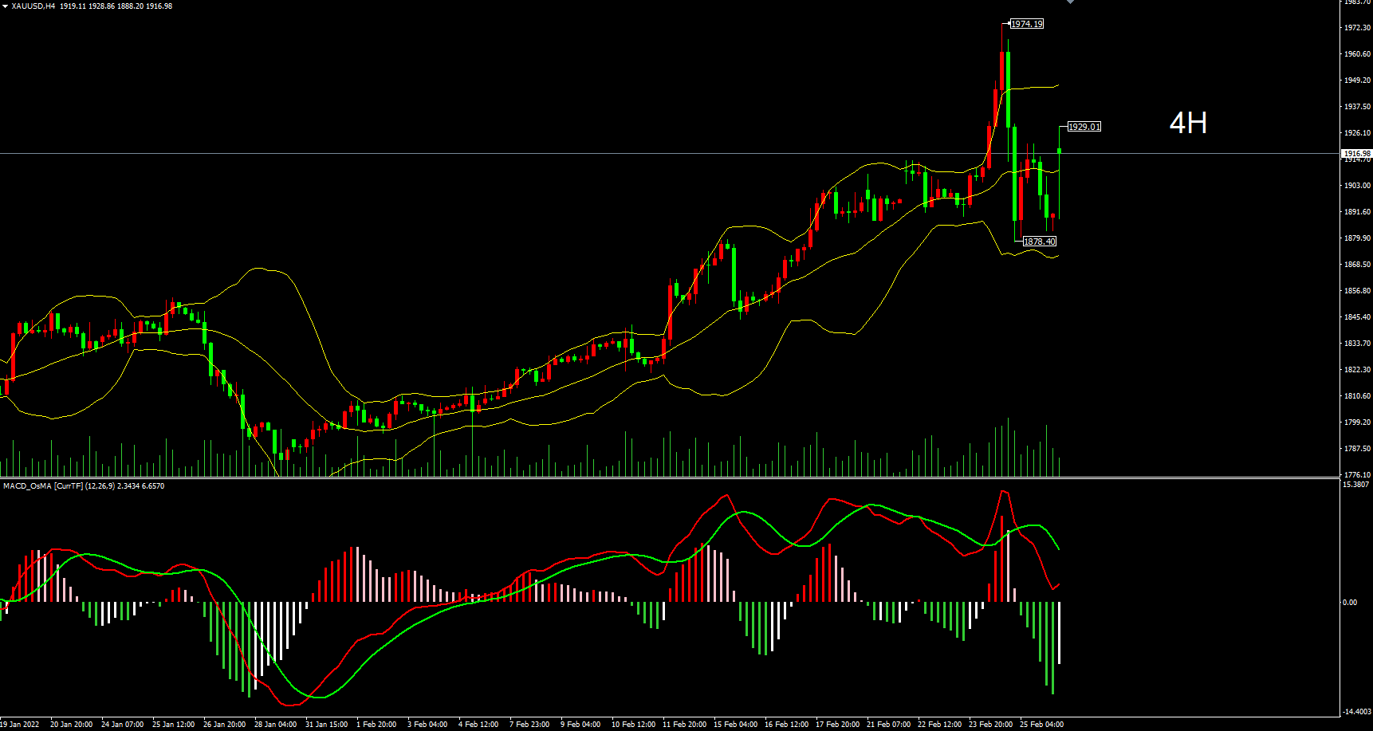Screen dimensions: 1373x731
Task: Click the 17 Feb 20:00 time label
Action: [837, 725]
